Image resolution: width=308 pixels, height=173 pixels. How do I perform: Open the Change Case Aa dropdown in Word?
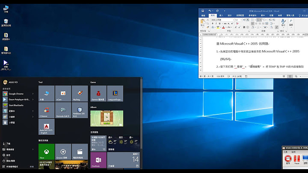tap(229, 27)
